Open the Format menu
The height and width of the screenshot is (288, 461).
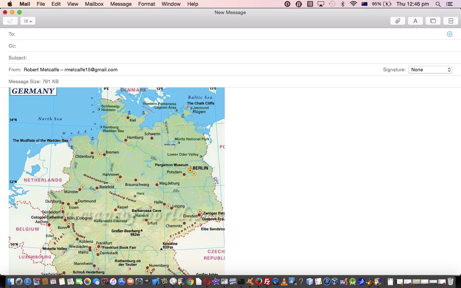coord(147,4)
